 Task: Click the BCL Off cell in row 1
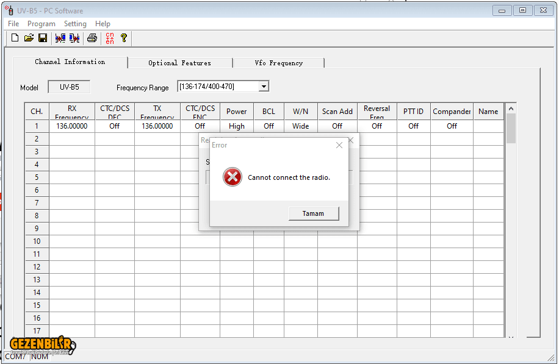click(269, 126)
